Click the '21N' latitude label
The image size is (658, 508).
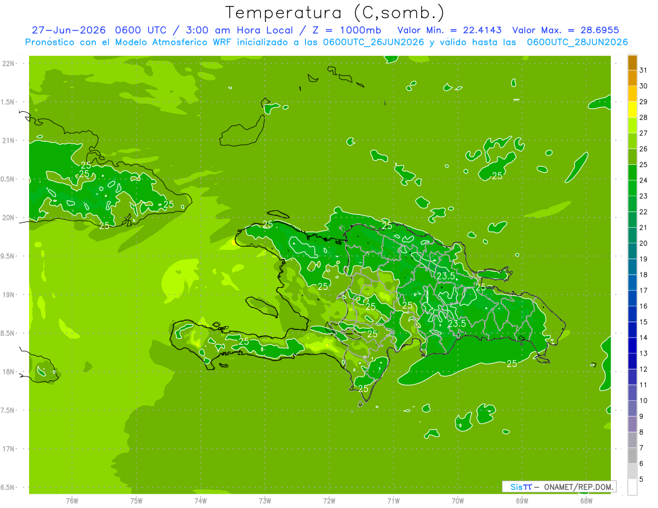(9, 140)
